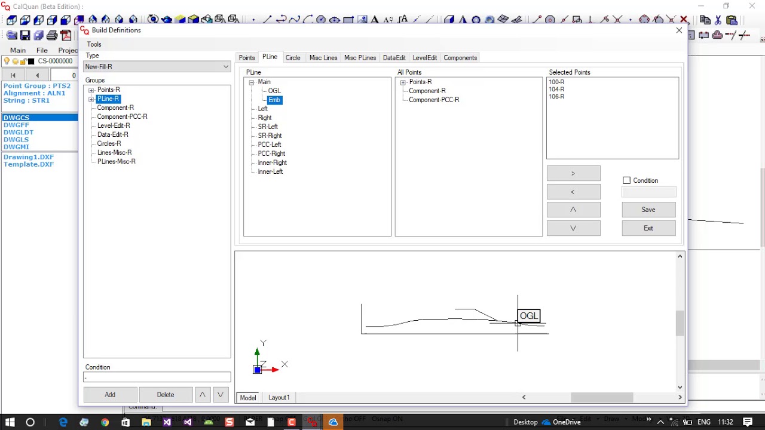This screenshot has width=765, height=430.
Task: Click the Copy icon in toolbar
Action: (705, 20)
